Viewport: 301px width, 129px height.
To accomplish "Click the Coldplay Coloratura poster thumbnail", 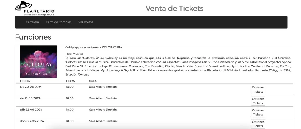I will (39, 61).
